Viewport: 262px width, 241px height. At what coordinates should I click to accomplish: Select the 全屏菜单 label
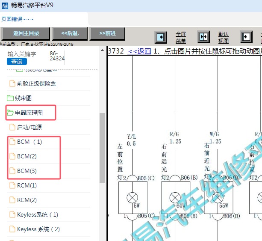pos(181,38)
